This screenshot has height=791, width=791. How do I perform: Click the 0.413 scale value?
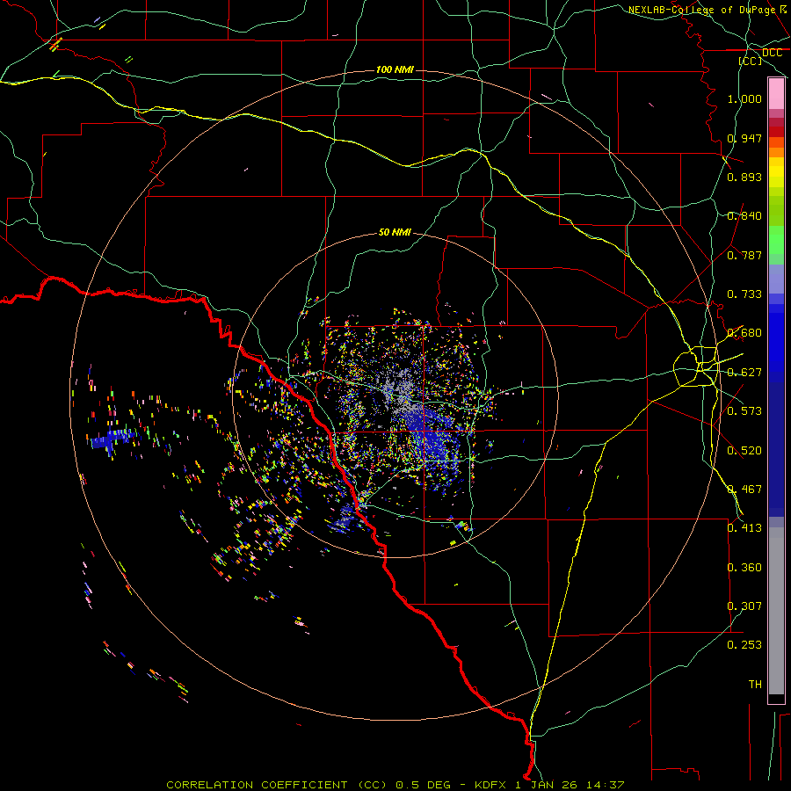tap(744, 528)
